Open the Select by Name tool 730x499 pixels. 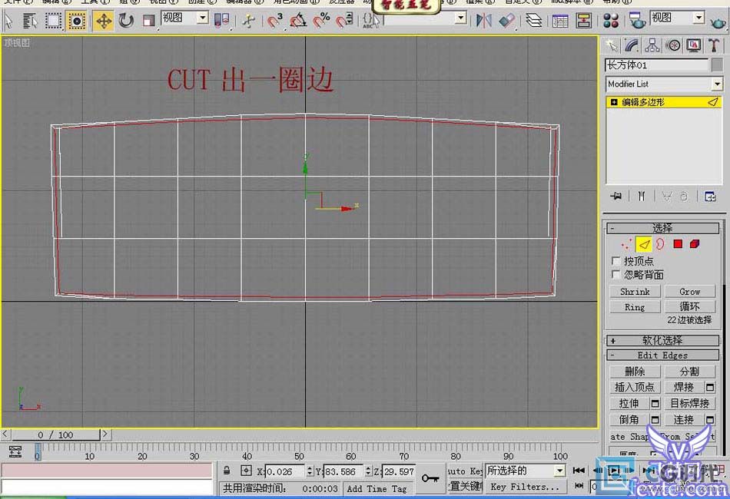(30, 21)
